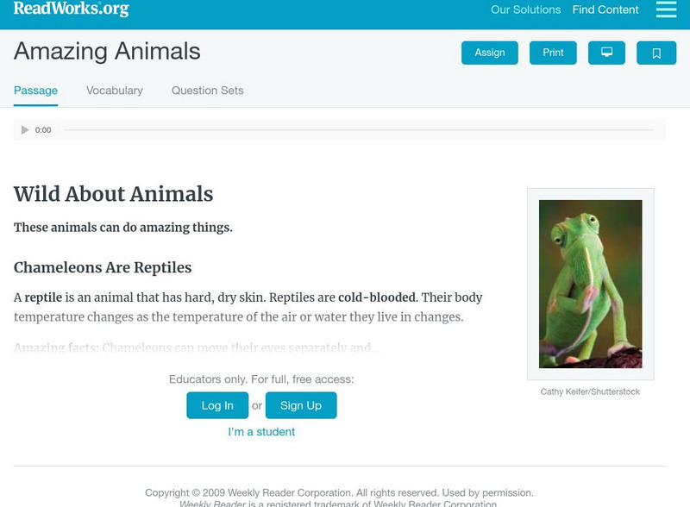
Task: Click the Assign button
Action: click(490, 53)
